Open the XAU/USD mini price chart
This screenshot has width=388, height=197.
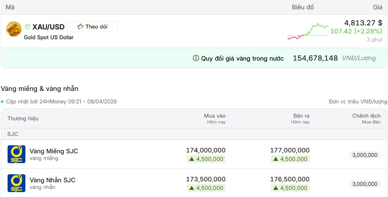click(308, 32)
